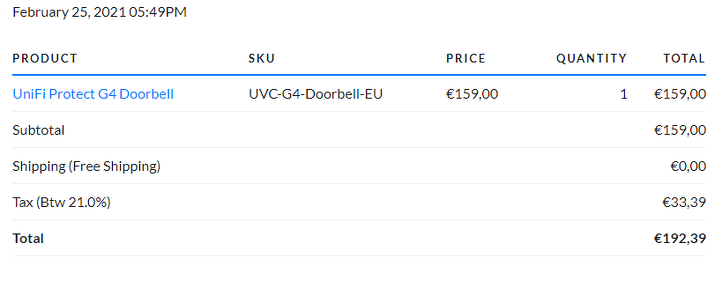Click the product row total €159,00
This screenshot has height=281, width=722.
coord(680,94)
